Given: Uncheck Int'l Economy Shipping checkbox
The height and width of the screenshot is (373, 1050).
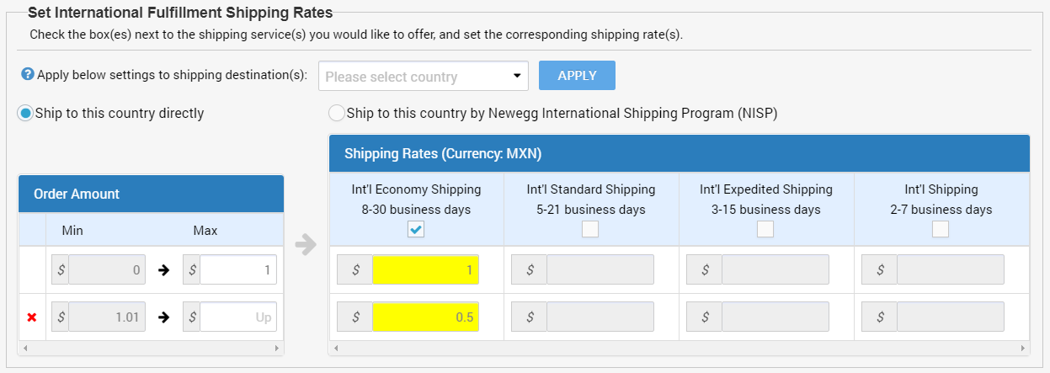Looking at the screenshot, I should click(416, 229).
